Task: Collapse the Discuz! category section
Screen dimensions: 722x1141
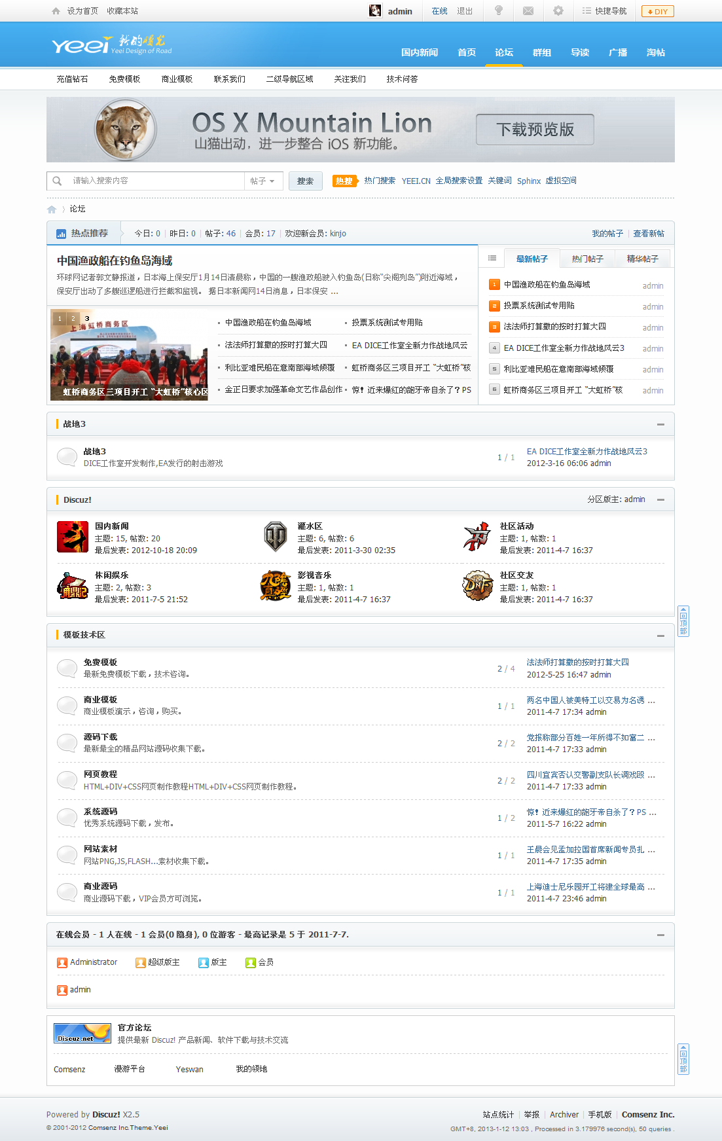Action: pos(660,499)
